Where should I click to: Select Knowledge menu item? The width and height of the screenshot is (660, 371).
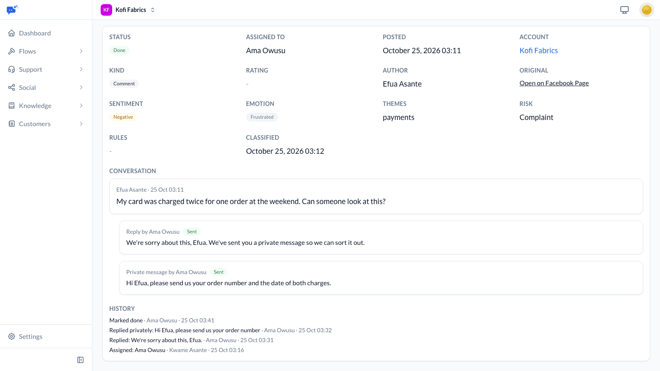(x=46, y=106)
